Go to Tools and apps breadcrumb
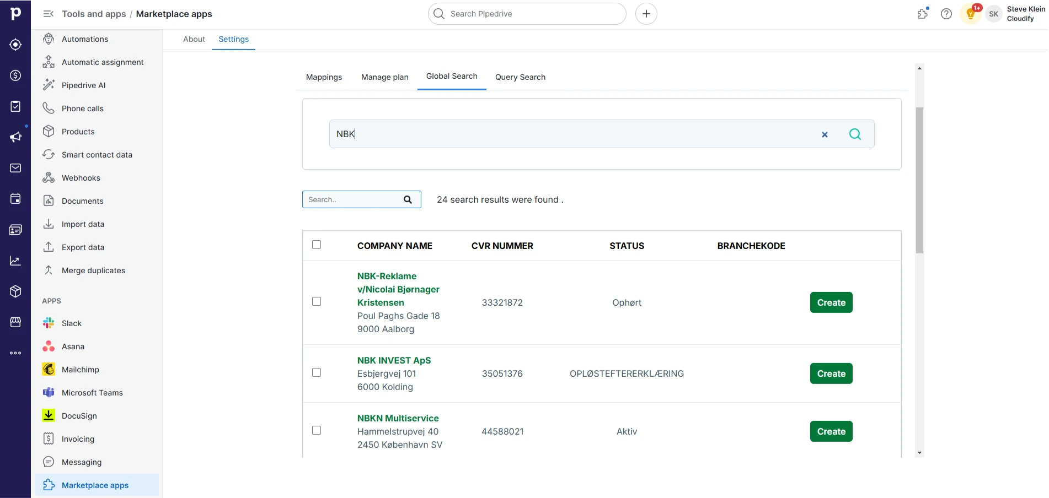Viewport: 1049px width, 498px height. [94, 14]
